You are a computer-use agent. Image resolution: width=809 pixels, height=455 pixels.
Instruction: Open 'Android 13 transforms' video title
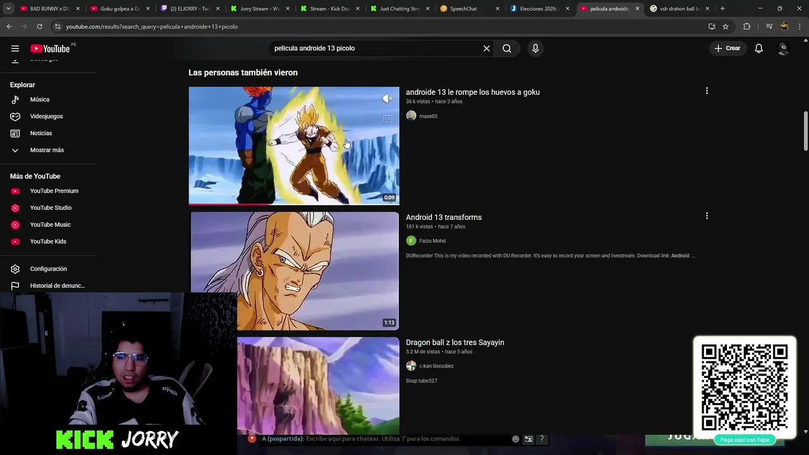(444, 217)
